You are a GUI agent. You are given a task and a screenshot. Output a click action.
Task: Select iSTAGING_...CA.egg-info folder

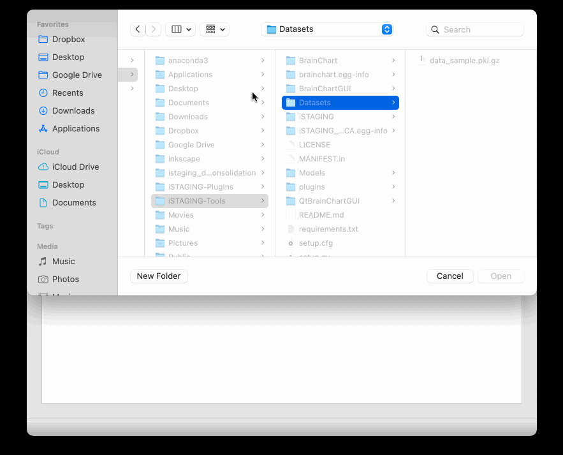340,130
